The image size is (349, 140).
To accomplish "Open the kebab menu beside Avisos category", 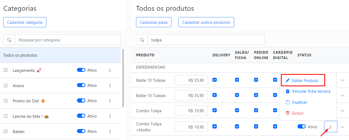I will click(x=110, y=85).
